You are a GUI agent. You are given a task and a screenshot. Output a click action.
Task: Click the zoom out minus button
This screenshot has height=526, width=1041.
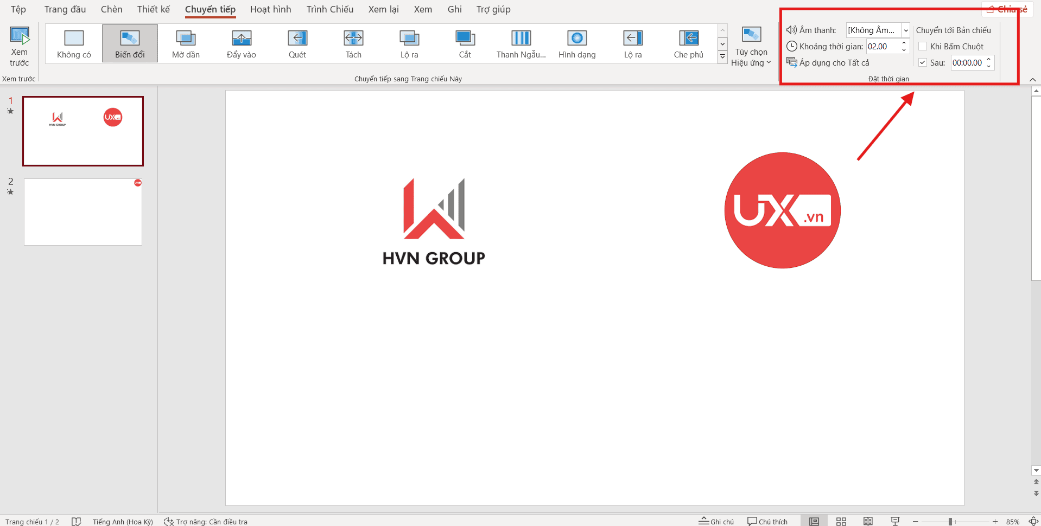click(915, 521)
